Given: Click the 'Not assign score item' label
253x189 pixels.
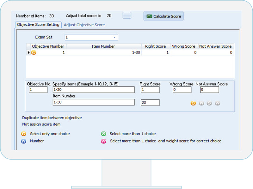Looking at the screenshot, I should coord(41,124).
